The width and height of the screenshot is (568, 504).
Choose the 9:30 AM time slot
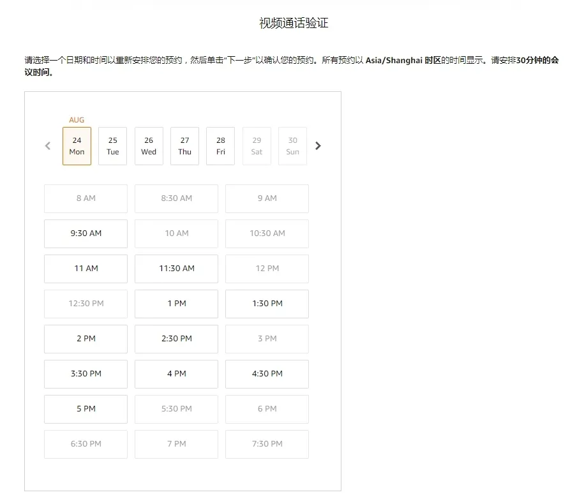click(x=86, y=233)
